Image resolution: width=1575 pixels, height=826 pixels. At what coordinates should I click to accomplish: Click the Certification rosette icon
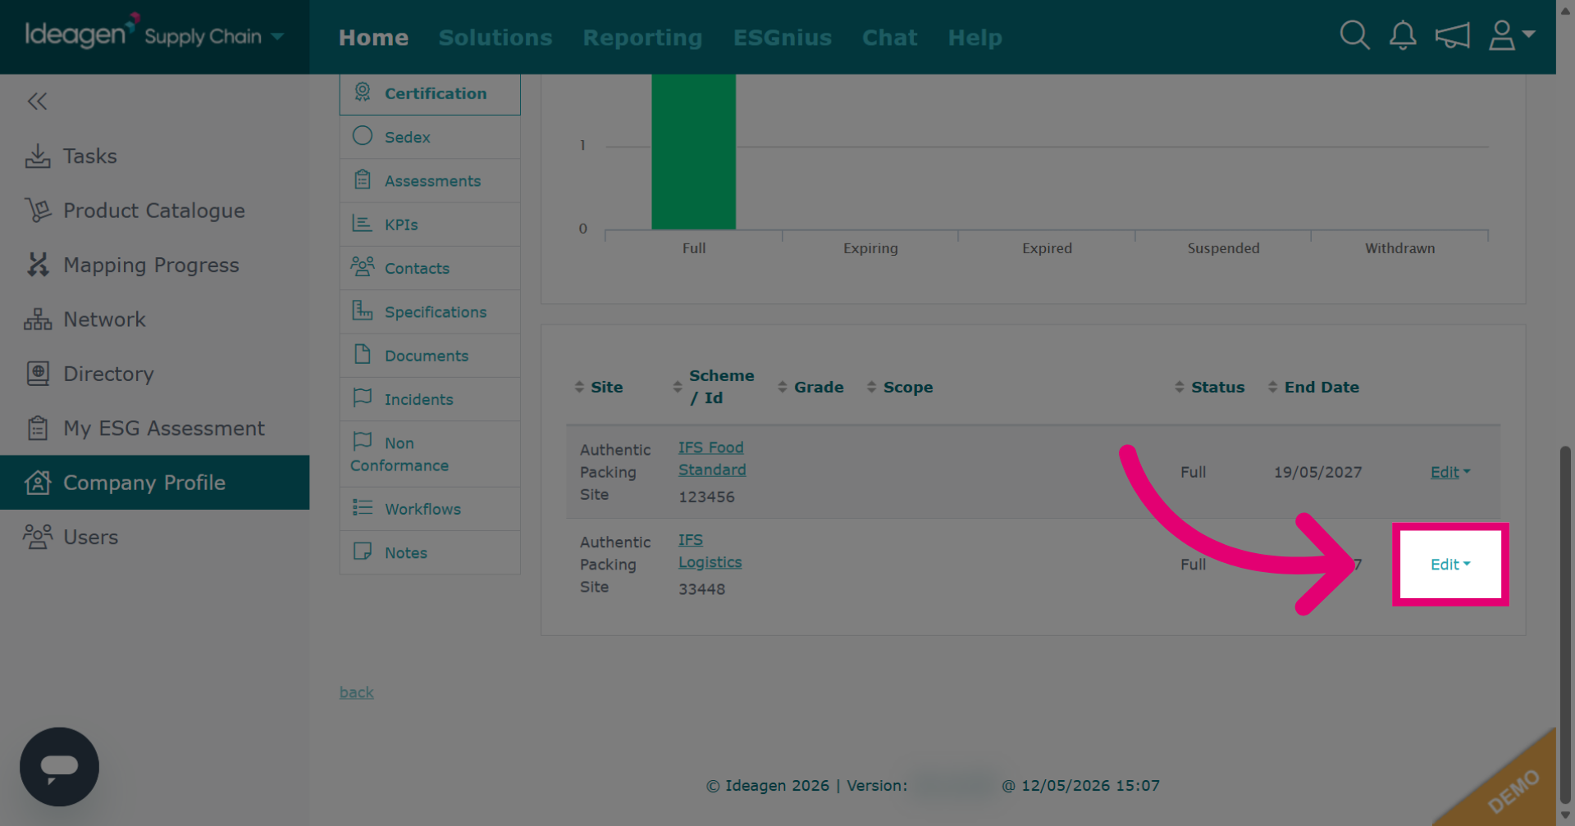coord(363,92)
